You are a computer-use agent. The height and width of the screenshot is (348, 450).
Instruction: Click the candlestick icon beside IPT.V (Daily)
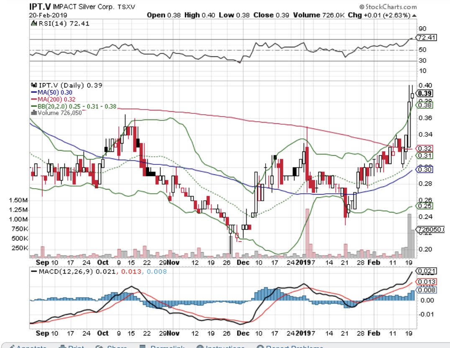pos(33,85)
